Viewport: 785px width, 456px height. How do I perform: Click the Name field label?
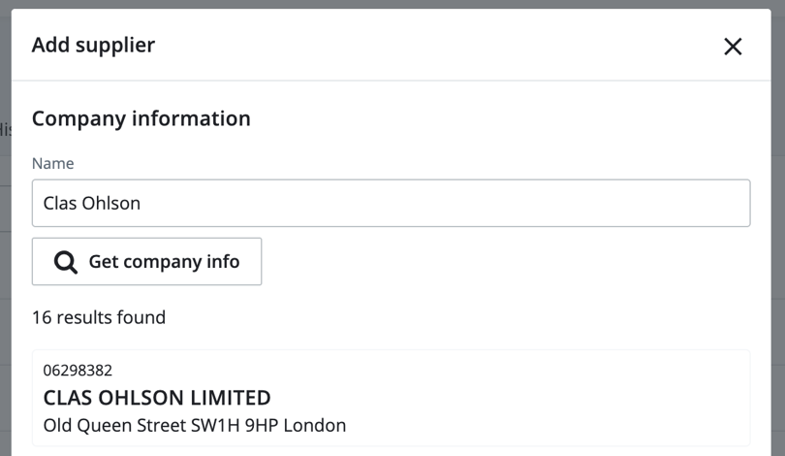click(52, 164)
